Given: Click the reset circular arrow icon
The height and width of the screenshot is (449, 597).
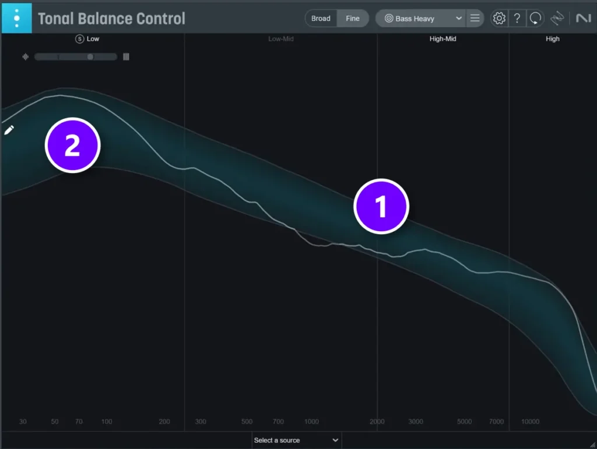Looking at the screenshot, I should point(535,18).
